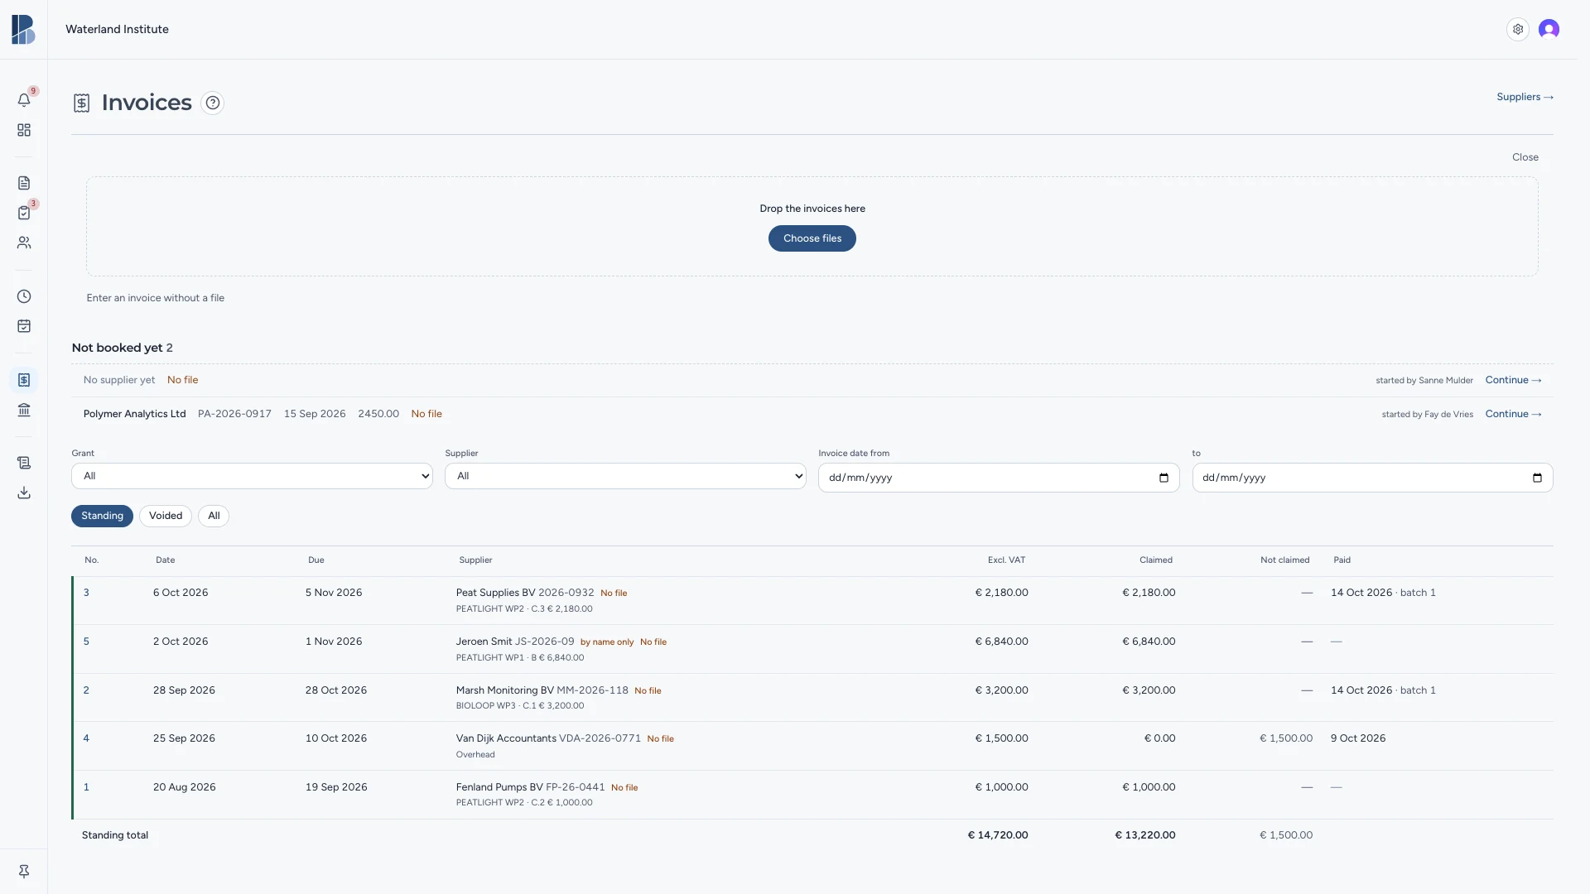Viewport: 1590px width, 894px height.
Task: Open invoice number 5 from Jeroen Smit
Action: (86, 642)
